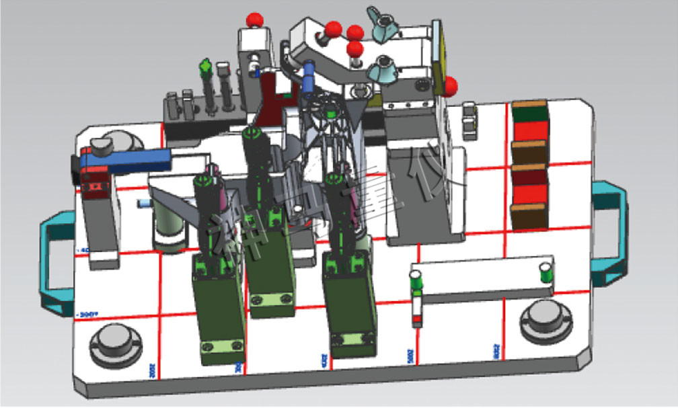
Task: Select the upper cyan wing nut
Action: (x=383, y=24)
